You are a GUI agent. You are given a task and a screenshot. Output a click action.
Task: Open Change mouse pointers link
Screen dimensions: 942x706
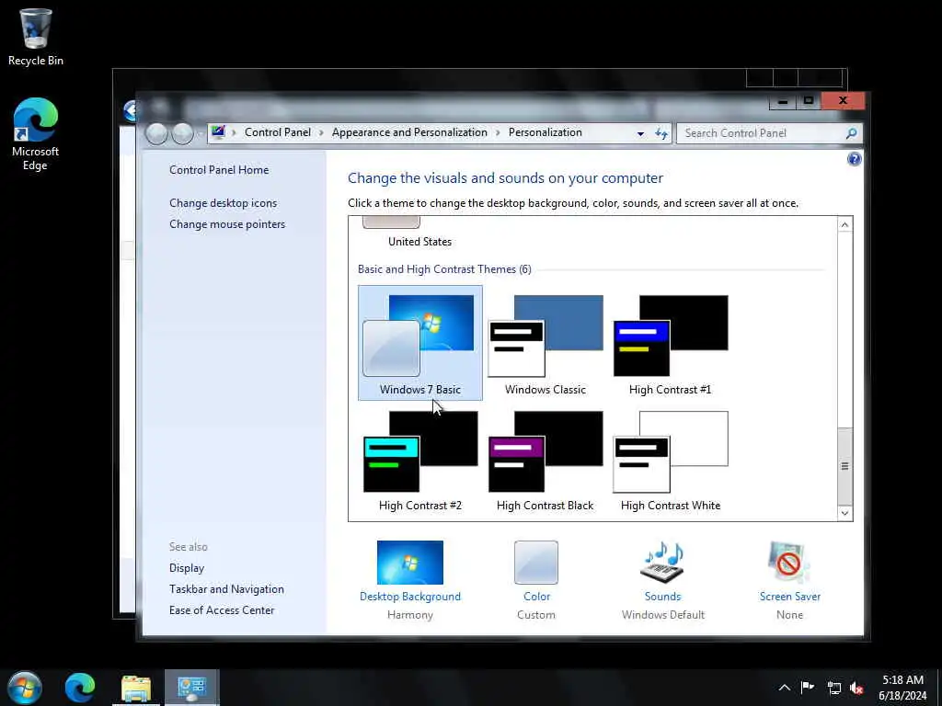(x=227, y=224)
